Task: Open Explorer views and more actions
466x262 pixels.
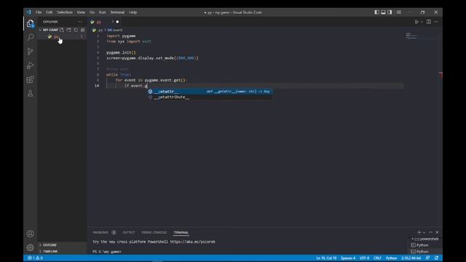Action: pyautogui.click(x=80, y=22)
